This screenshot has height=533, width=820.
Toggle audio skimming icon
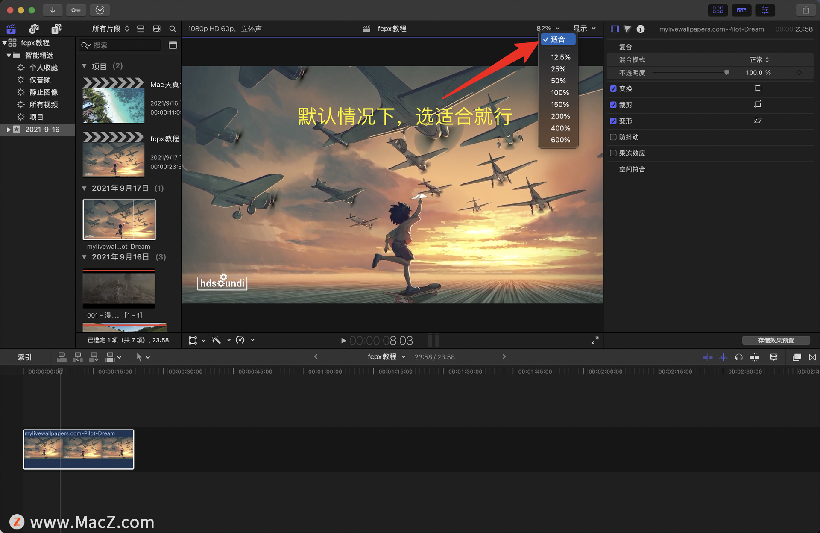pos(723,357)
